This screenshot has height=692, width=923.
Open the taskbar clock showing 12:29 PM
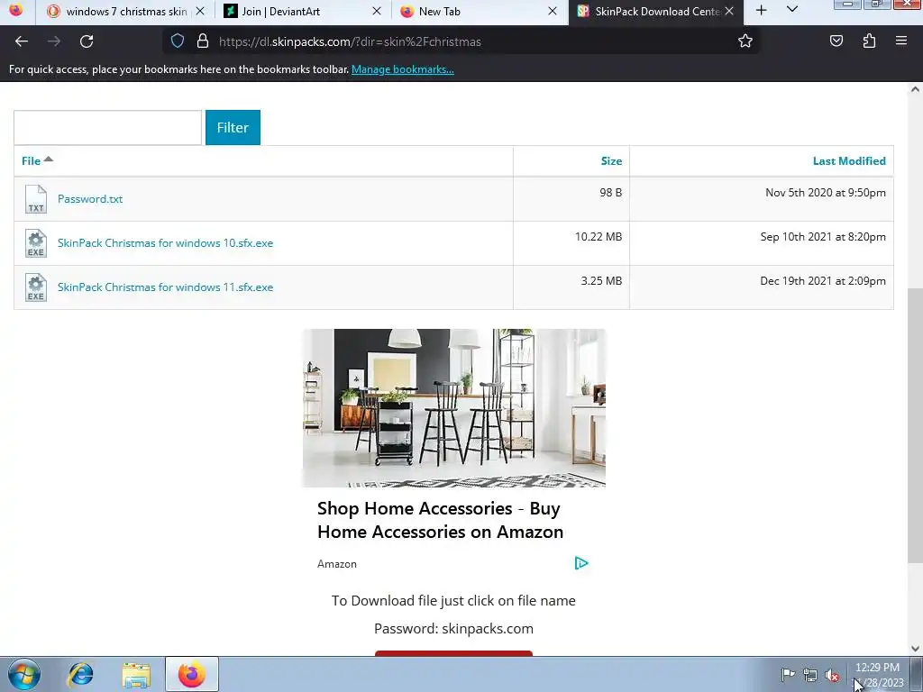point(877,675)
